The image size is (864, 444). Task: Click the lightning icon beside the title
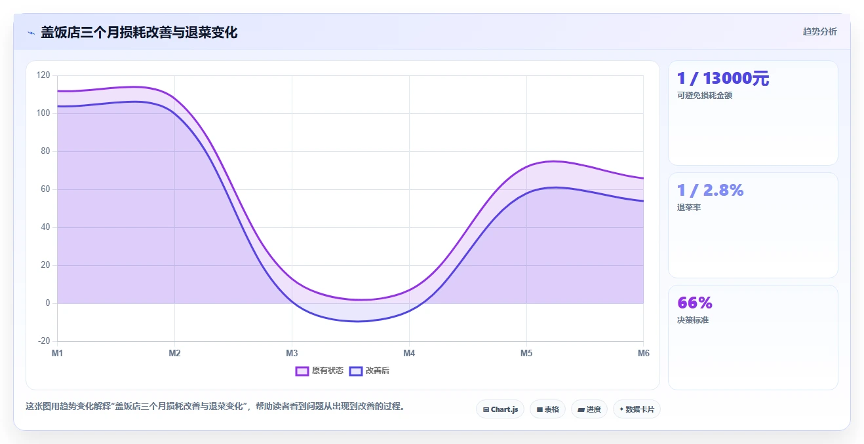point(31,33)
